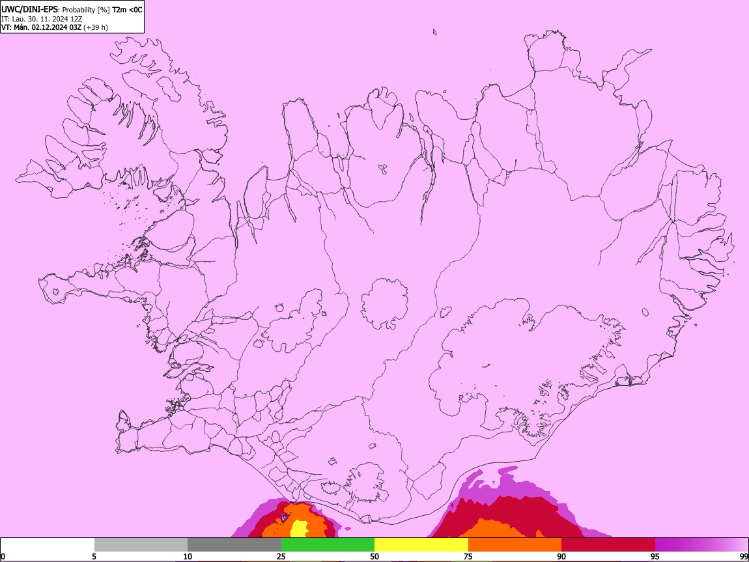Click the small yellow patch off the south coast

(300, 529)
